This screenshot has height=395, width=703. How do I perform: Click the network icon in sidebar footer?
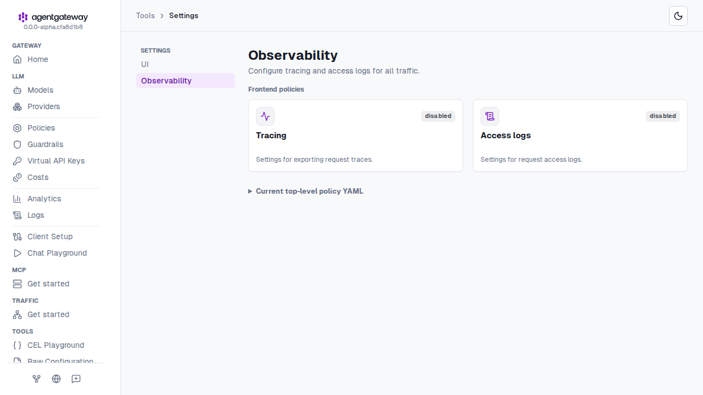[37, 379]
